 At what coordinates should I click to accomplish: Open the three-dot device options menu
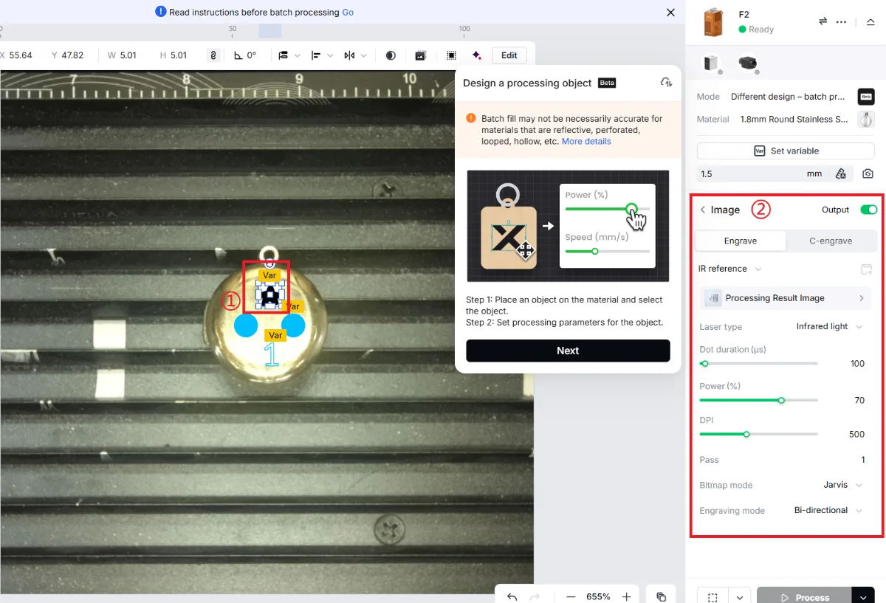841,21
